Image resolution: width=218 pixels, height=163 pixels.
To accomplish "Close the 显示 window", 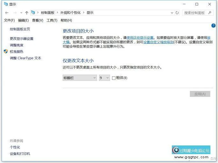I will pos(209,4).
